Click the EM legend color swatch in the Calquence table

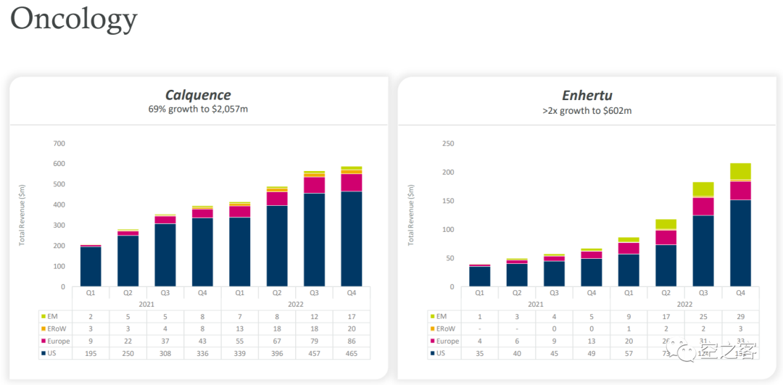point(43,317)
